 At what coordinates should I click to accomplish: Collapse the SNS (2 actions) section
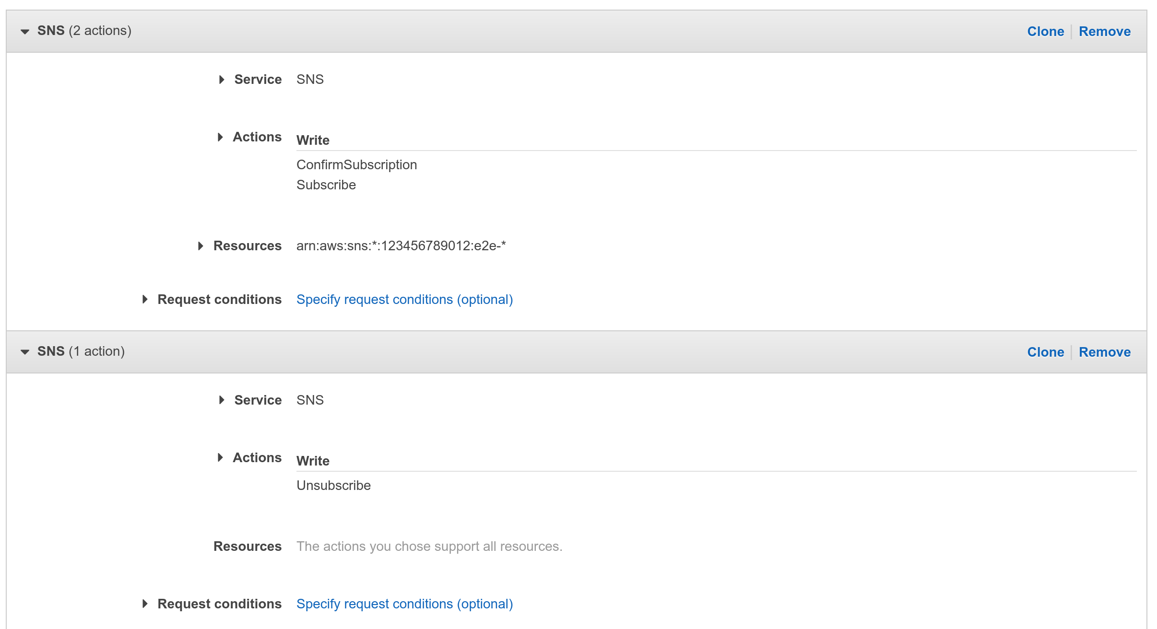coord(25,32)
